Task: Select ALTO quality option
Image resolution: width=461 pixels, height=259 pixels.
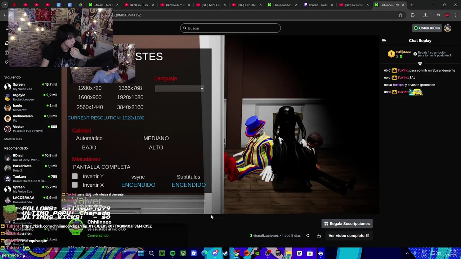Action: (x=156, y=147)
